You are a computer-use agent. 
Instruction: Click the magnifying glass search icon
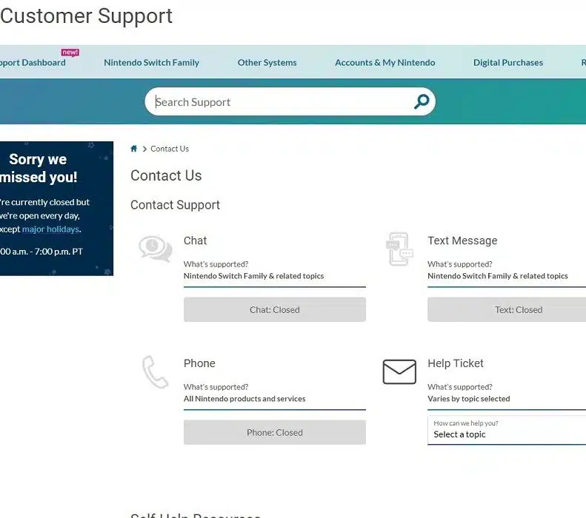[x=422, y=102]
